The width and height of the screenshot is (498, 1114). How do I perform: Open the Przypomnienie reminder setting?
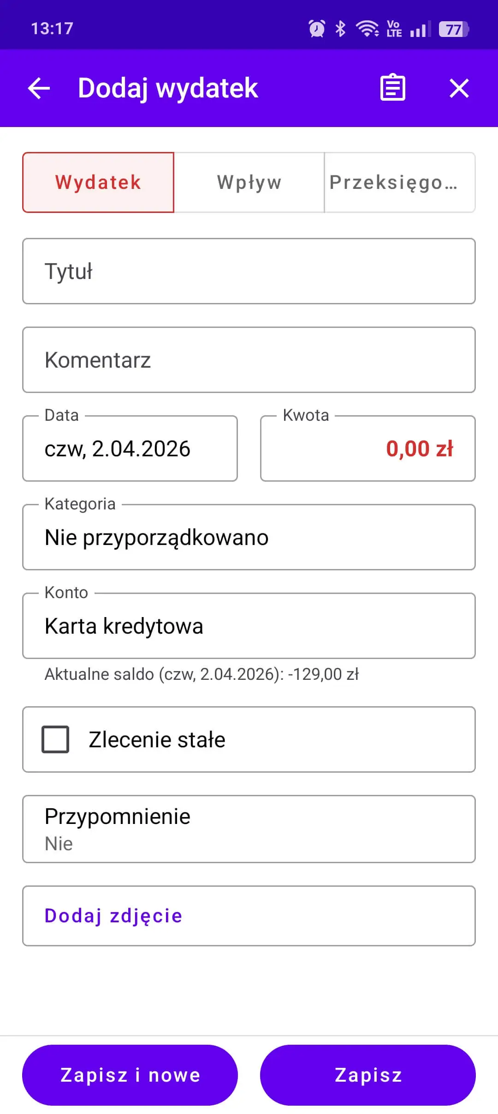249,829
